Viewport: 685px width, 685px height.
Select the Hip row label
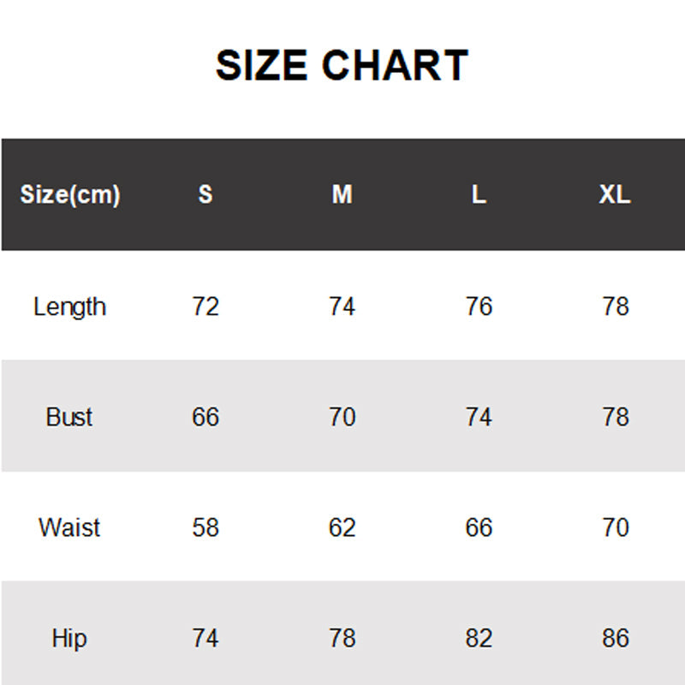[70, 638]
